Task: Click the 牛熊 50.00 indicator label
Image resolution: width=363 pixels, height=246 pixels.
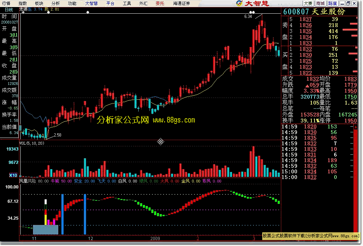Action: (x=61, y=181)
